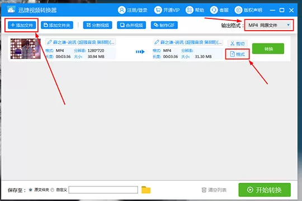Open the 制作GIF maker tool

164,25
